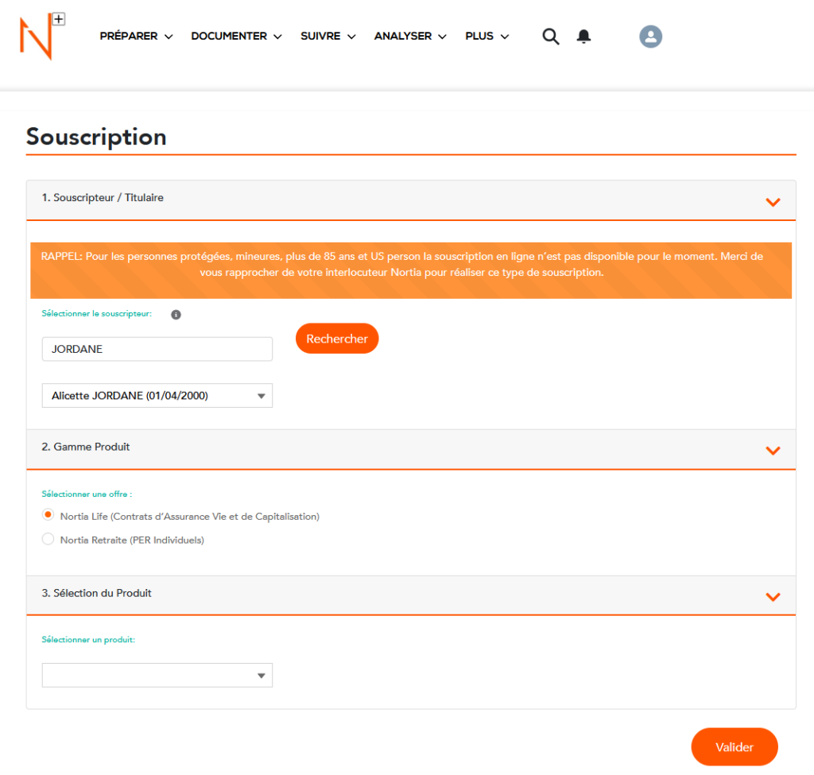This screenshot has width=814, height=775.
Task: Open the DOCUMENTER menu
Action: coord(236,37)
